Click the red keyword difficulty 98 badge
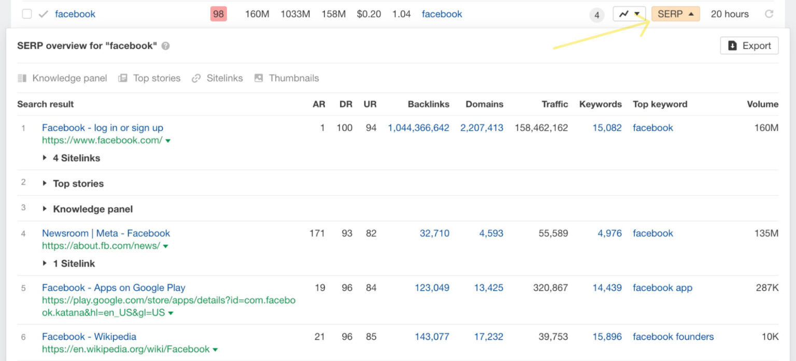The image size is (796, 361). [x=218, y=14]
